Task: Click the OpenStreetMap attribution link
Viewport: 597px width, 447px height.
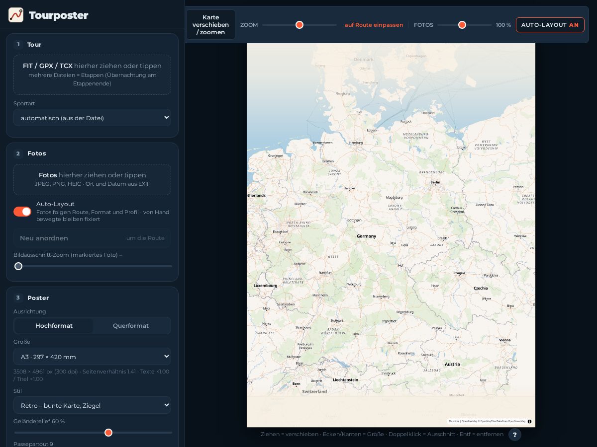Action: point(517,421)
